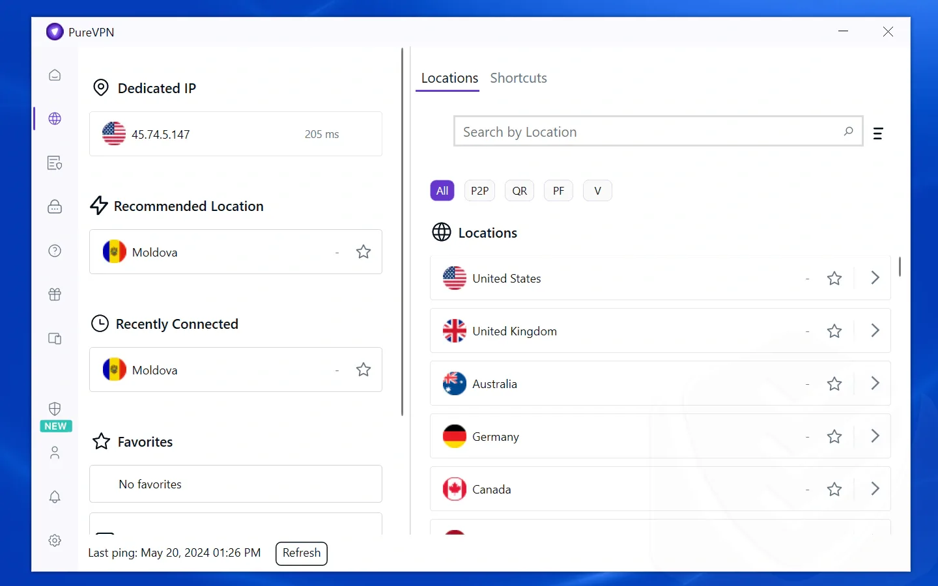Connect to Moldova under Recently Connected
Screen dimensions: 938x586
pyautogui.click(x=236, y=369)
